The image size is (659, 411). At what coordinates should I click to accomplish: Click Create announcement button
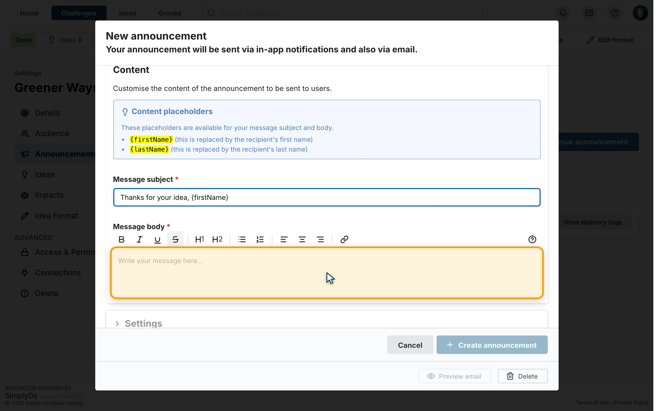coord(492,345)
